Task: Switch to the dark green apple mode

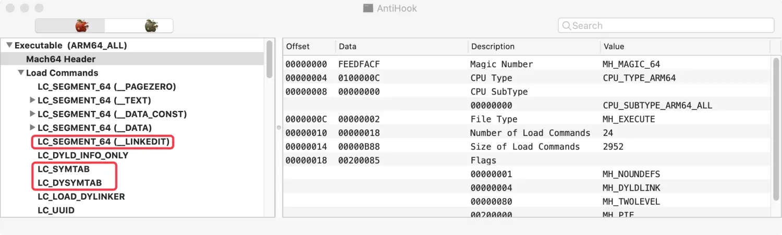Action: (151, 26)
